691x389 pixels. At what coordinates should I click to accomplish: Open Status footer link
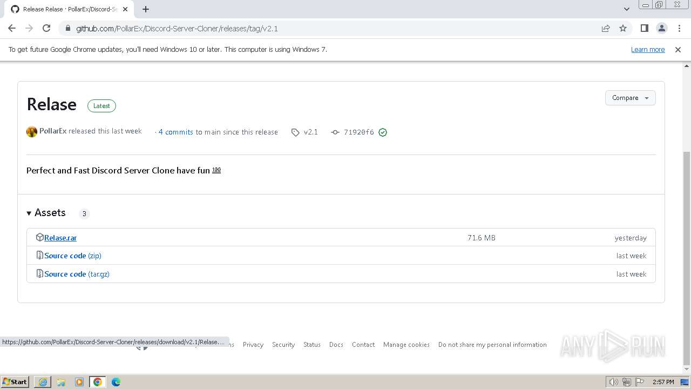point(312,345)
